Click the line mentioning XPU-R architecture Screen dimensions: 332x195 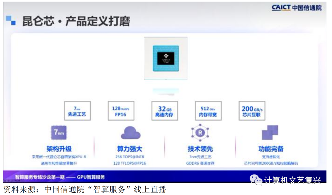[59, 157]
